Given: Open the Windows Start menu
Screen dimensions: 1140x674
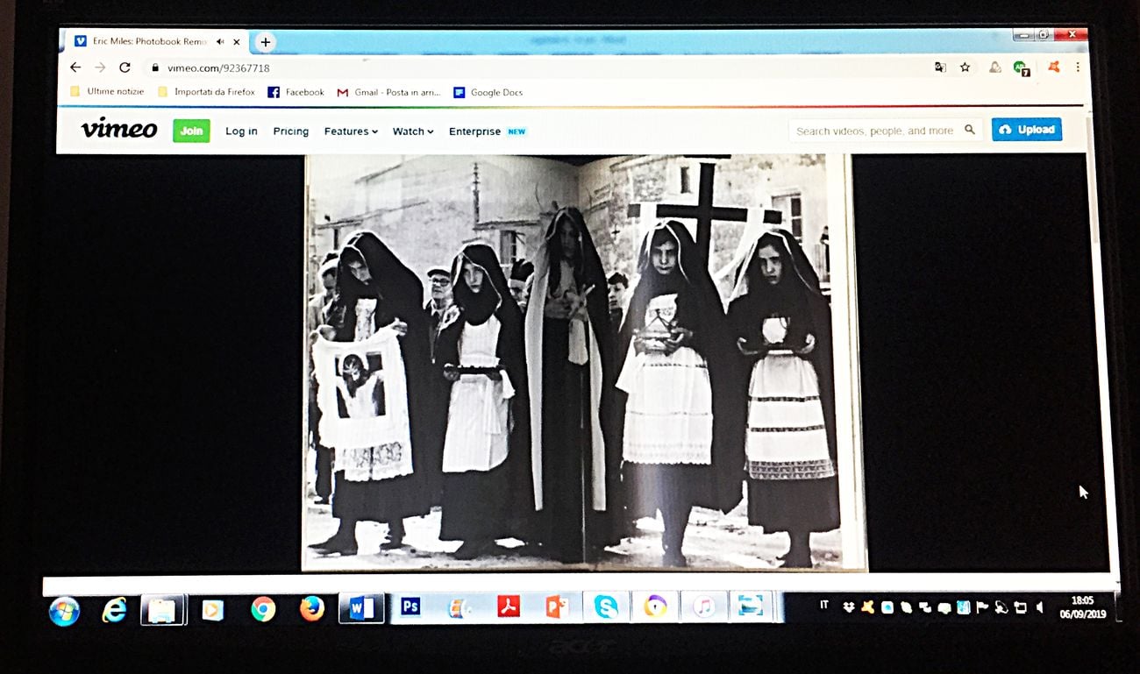Looking at the screenshot, I should coord(65,611).
